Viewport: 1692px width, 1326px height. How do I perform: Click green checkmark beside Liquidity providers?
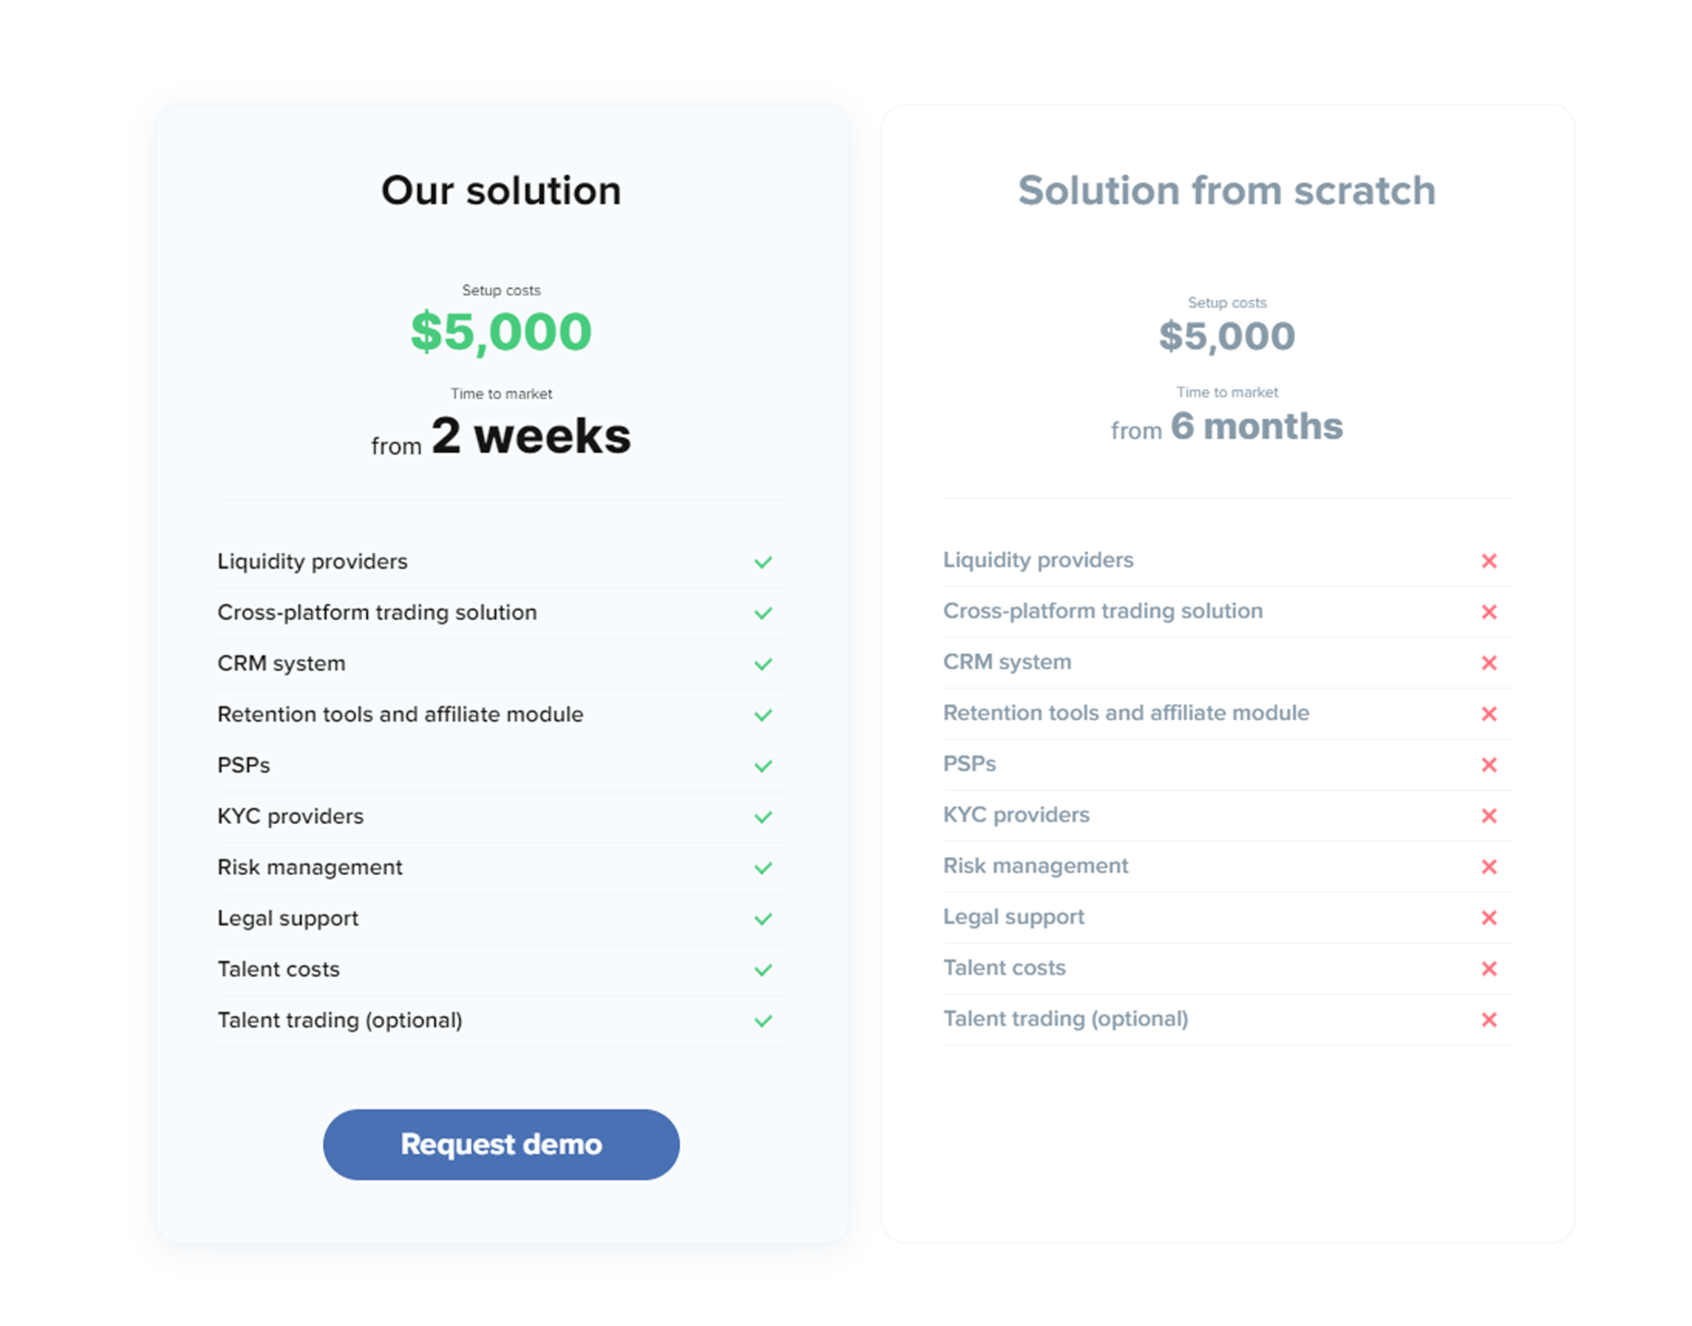(763, 561)
